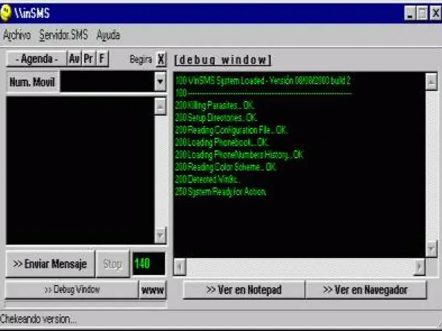
Task: Expand the mobile number dropdown arrow
Action: click(x=160, y=82)
